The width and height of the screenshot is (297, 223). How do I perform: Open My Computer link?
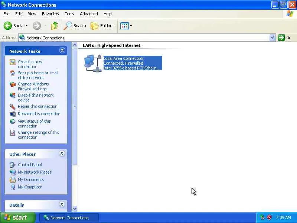(30, 187)
